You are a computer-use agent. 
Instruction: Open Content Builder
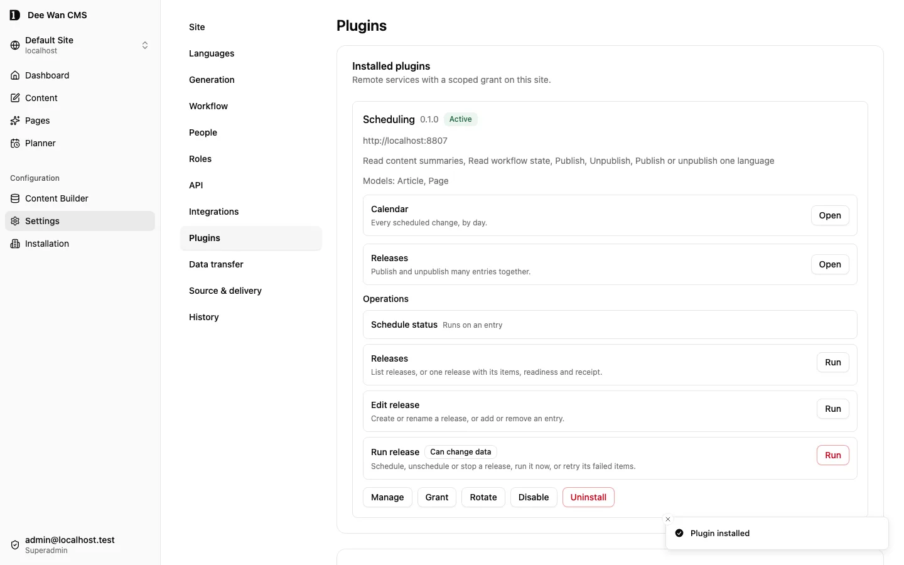click(x=80, y=198)
